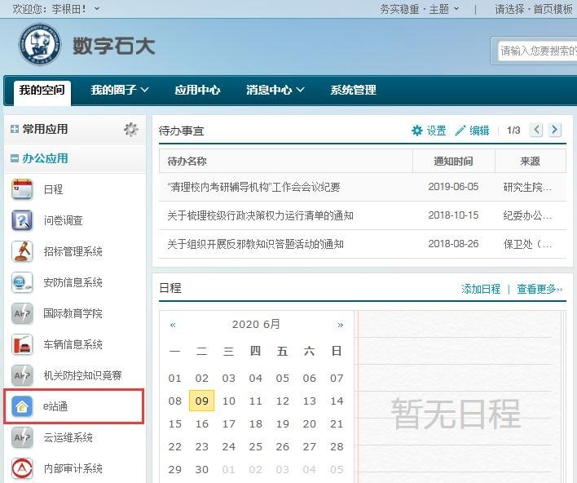Screen dimensions: 577x483
Task: Expand the 常用应用 section
Action: point(15,129)
